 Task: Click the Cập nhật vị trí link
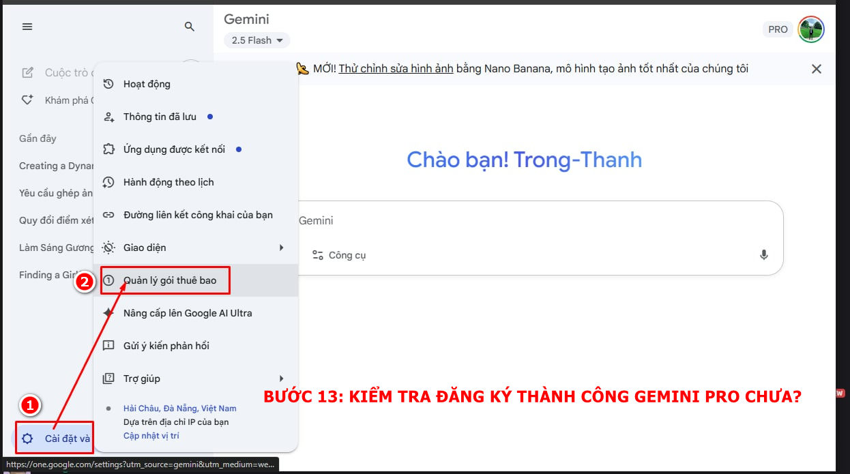coord(151,436)
